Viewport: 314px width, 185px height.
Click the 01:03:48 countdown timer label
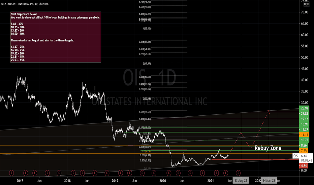(306, 160)
